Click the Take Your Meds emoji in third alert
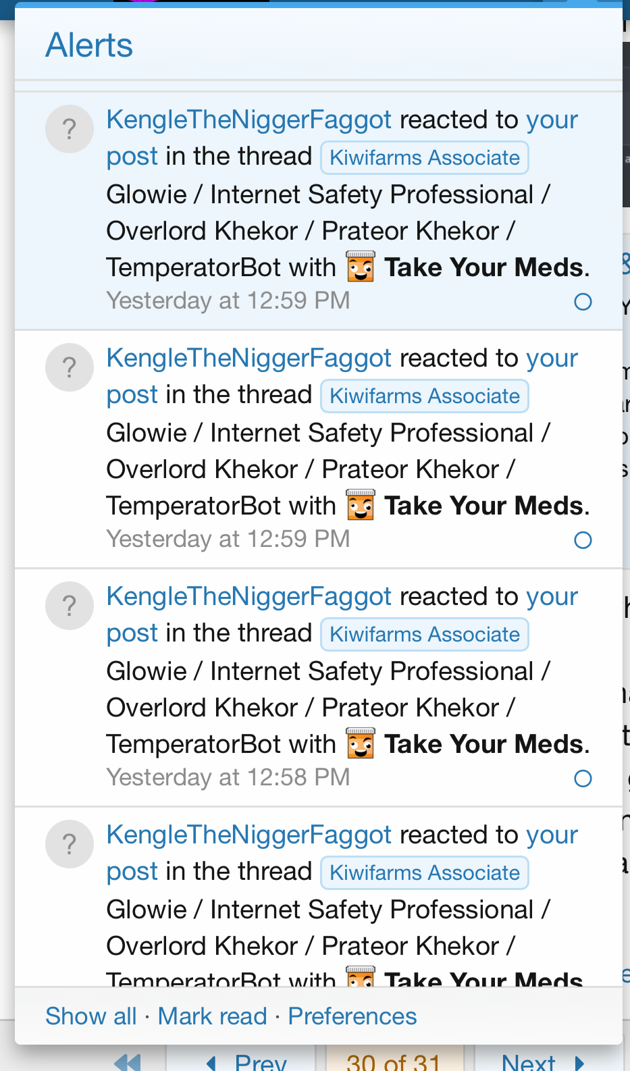Image resolution: width=630 pixels, height=1071 pixels. [361, 743]
